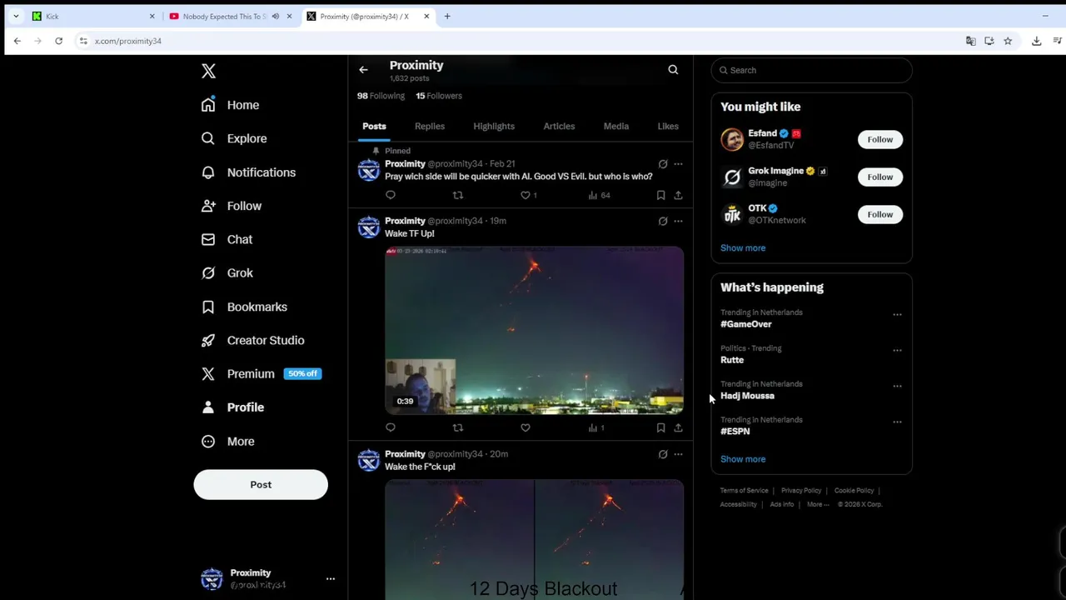Like the pinned post with 1 like
The image size is (1066, 600).
click(x=529, y=195)
